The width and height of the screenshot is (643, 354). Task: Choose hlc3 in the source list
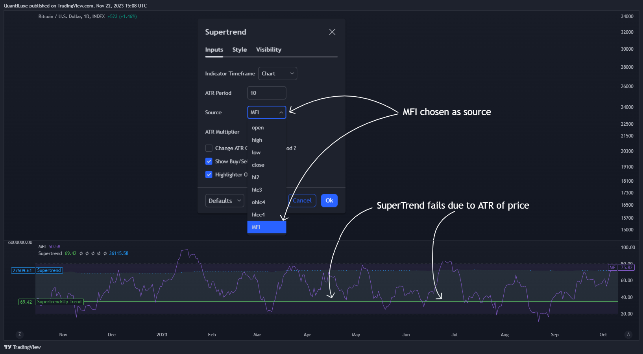(x=266, y=190)
